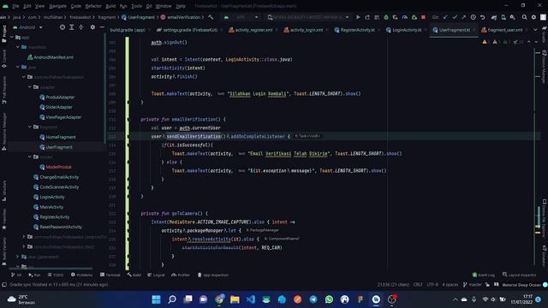Click the yellow warning indicator in editor

(485, 42)
